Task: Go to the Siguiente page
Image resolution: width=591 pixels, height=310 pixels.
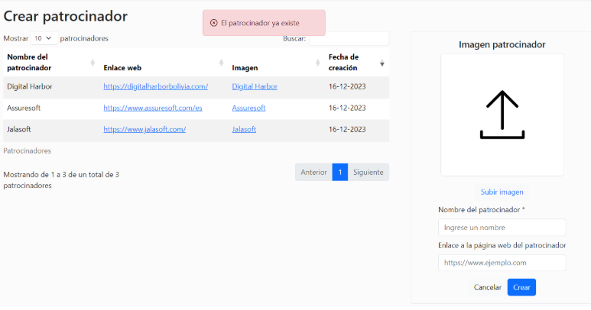Action: pos(369,172)
